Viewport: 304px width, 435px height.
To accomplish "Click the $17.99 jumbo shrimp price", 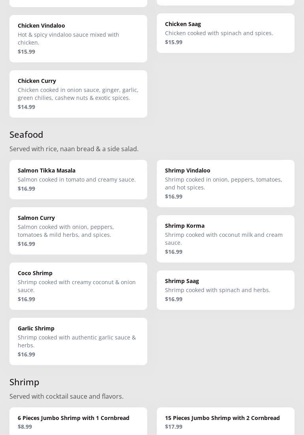I will pos(174,427).
